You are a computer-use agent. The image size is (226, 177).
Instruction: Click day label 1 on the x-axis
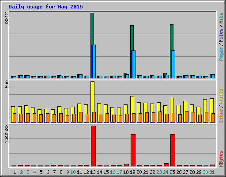(x=15, y=172)
